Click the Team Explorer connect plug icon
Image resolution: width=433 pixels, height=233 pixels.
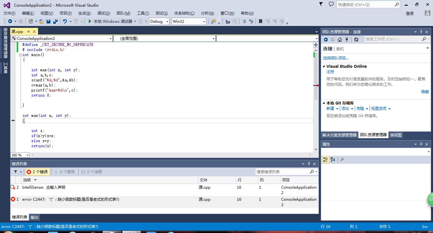click(x=347, y=40)
